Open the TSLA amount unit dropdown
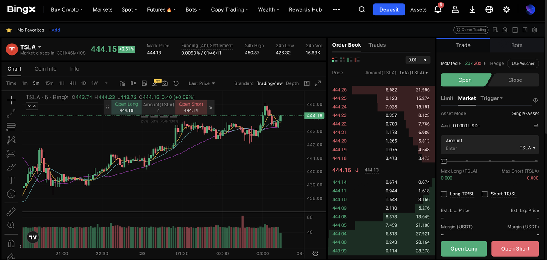 coord(527,148)
